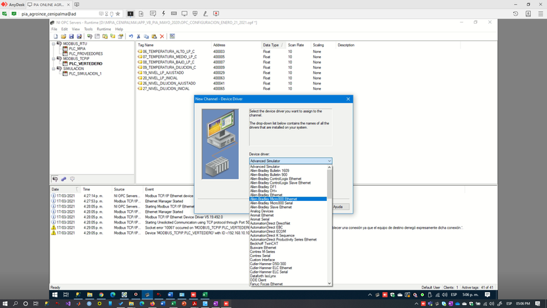The width and height of the screenshot is (547, 308).
Task: Click the New project toolbar icon
Action: (x=55, y=36)
